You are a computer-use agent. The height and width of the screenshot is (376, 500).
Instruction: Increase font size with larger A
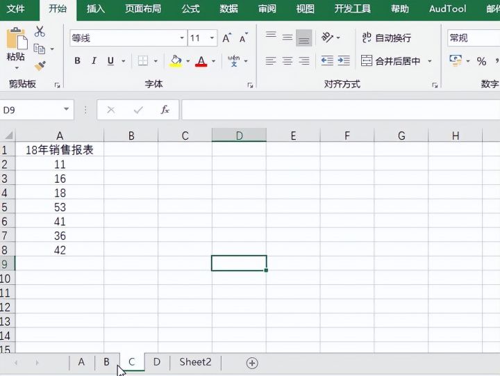coord(227,38)
